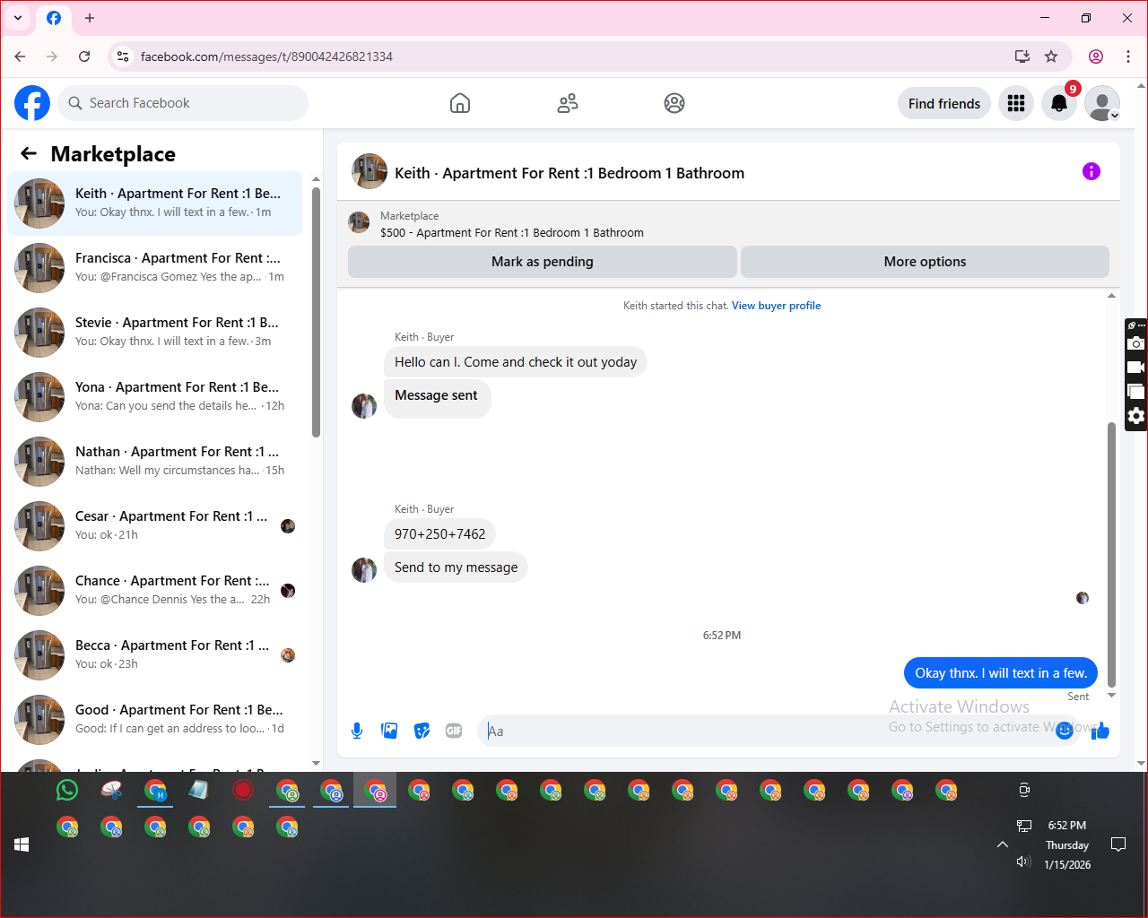The height and width of the screenshot is (918, 1148).
Task: Open Chrome three-dot menu
Action: [1128, 56]
